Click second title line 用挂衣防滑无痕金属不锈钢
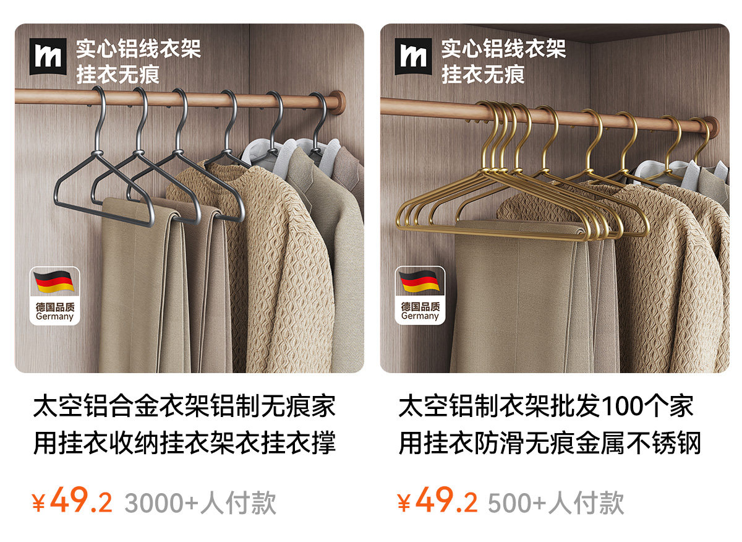The height and width of the screenshot is (542, 742). 550,444
